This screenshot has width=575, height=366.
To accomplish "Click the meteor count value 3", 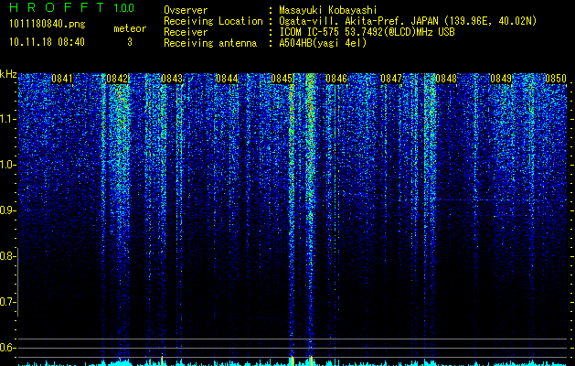I will [x=130, y=42].
